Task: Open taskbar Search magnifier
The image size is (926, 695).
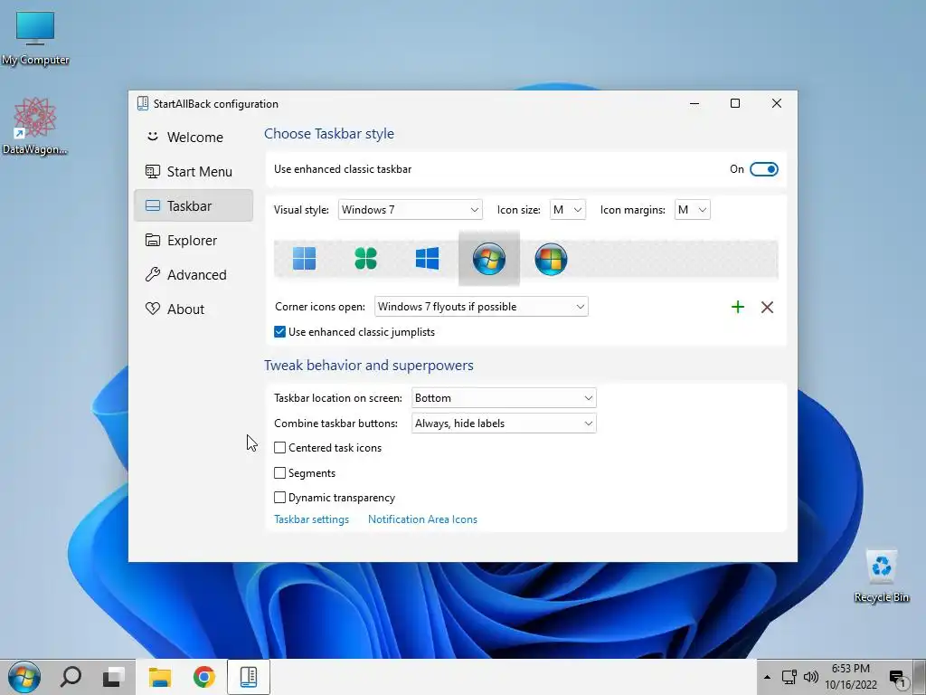Action: [x=71, y=677]
